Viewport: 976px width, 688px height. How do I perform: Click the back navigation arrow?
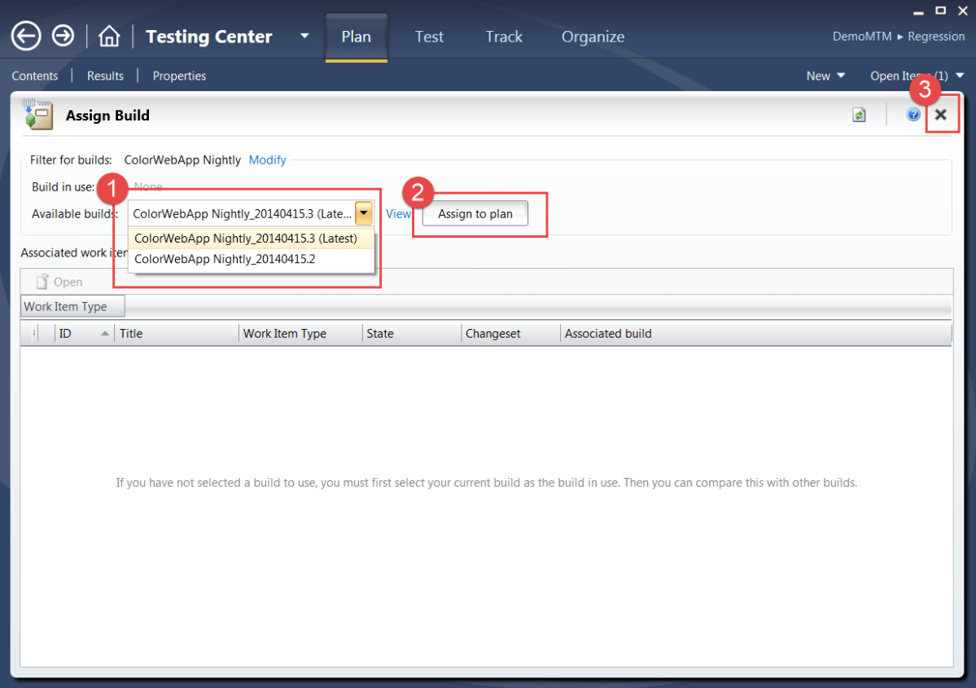(25, 36)
